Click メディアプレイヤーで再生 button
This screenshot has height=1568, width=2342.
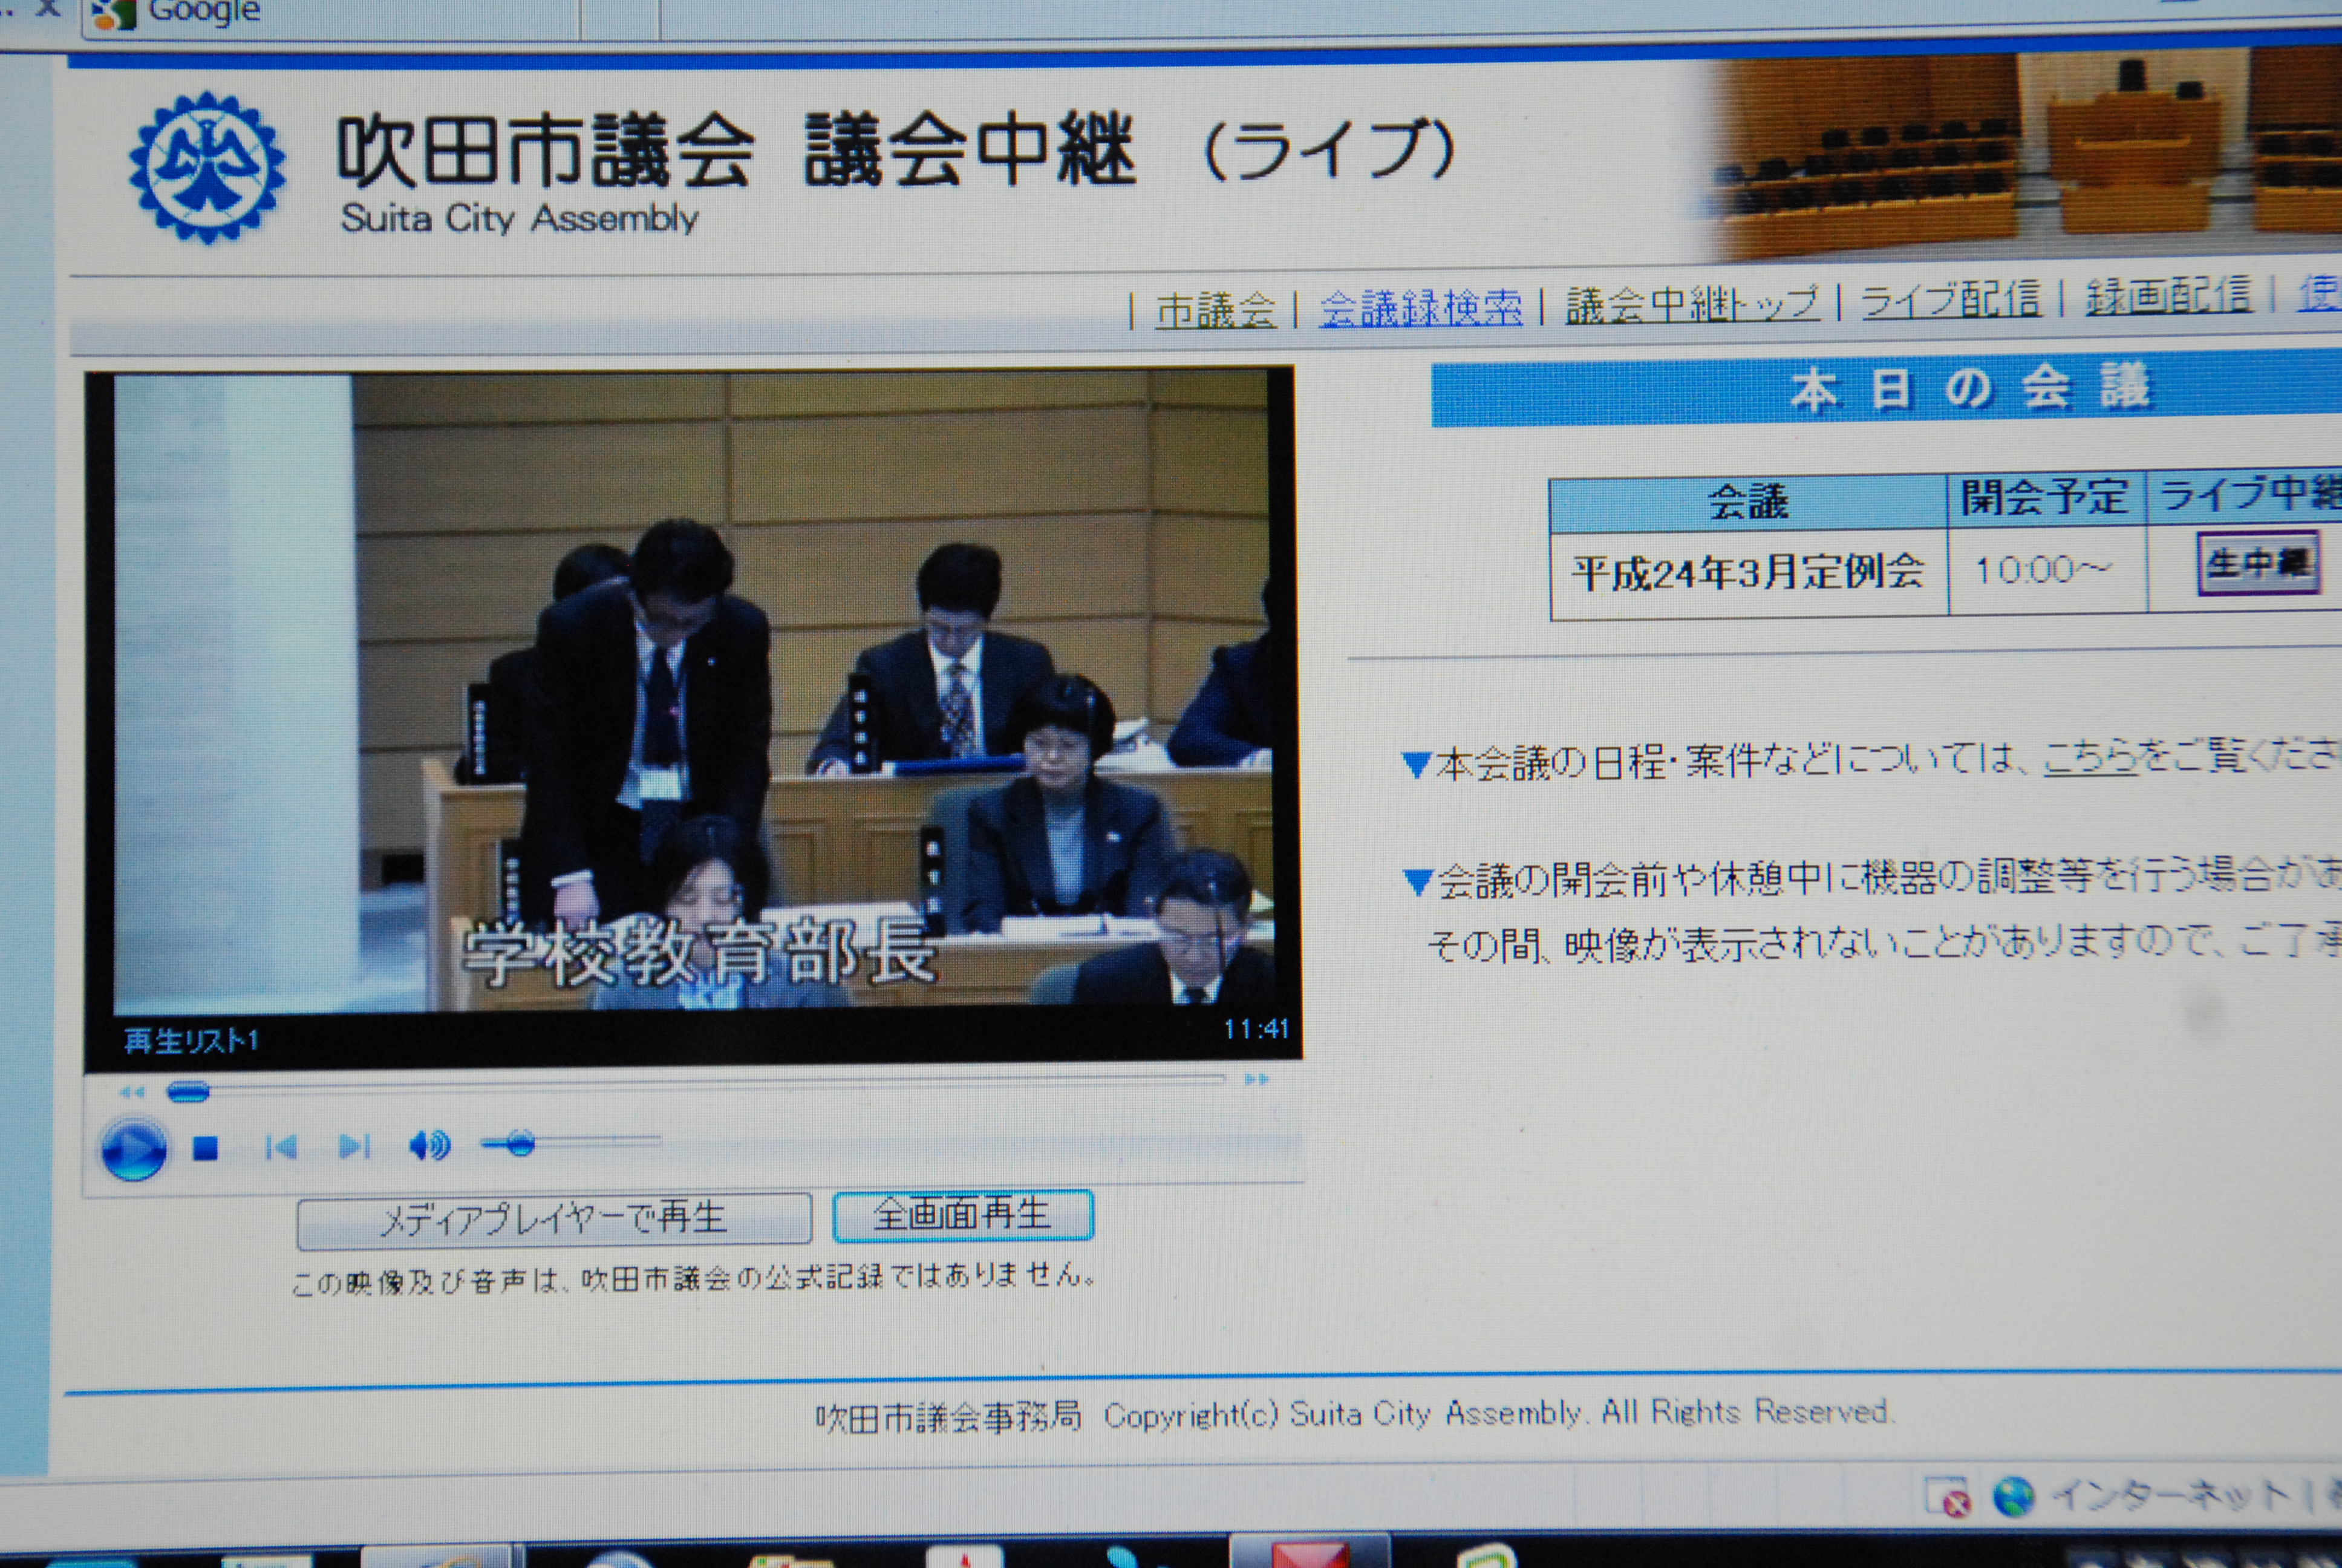[x=554, y=1220]
